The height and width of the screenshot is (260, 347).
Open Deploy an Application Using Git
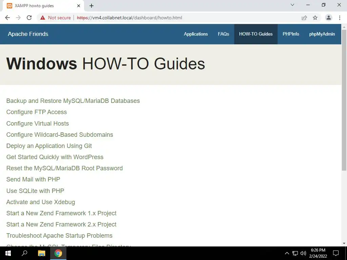click(x=49, y=146)
